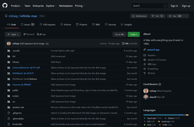The image size is (194, 127).
Task: Open the Security tab
Action: click(x=111, y=25)
